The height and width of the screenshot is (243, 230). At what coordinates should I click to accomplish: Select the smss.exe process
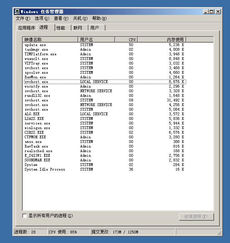click(105, 142)
